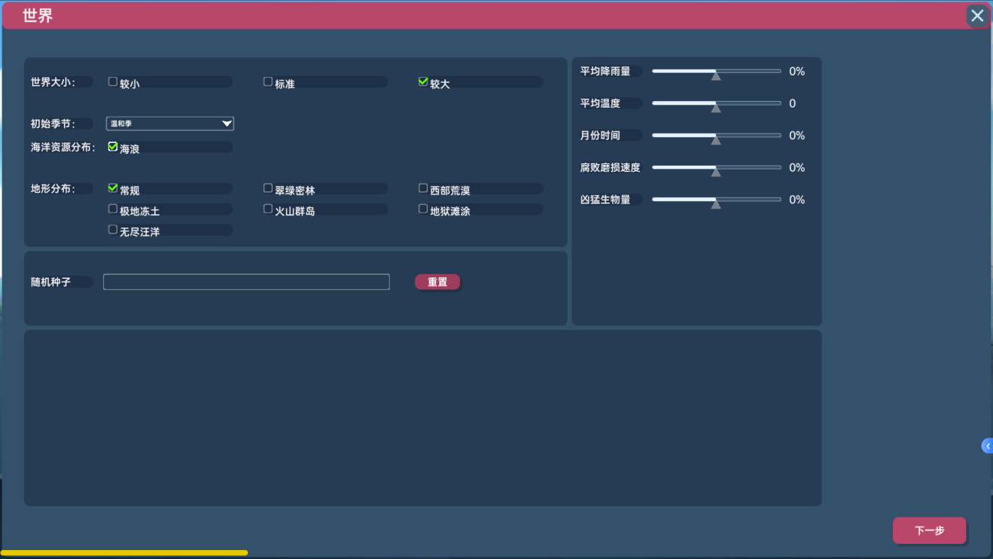The height and width of the screenshot is (559, 993).
Task: Click the 平均温度 value 0
Action: click(792, 103)
